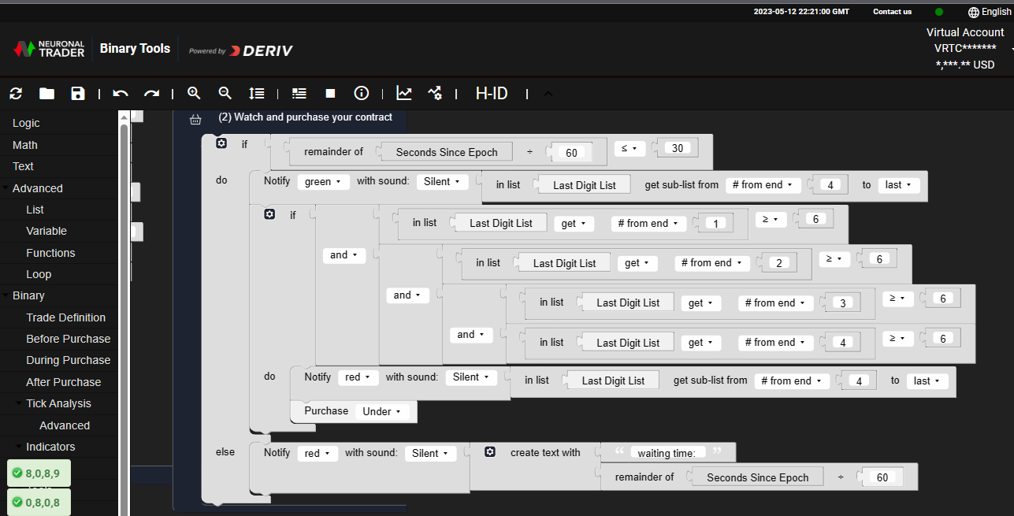1014x516 pixels.
Task: Open the green color dropdown in Notify block
Action: pyautogui.click(x=322, y=181)
